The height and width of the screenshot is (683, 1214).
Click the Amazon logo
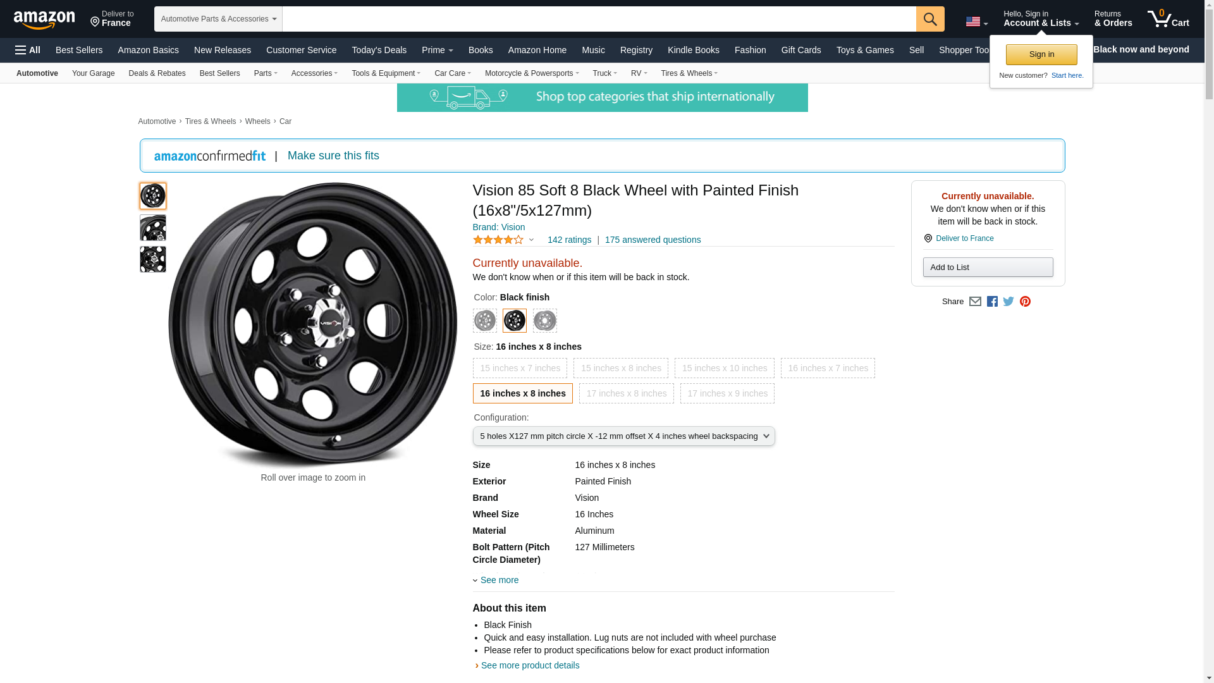coord(44,20)
